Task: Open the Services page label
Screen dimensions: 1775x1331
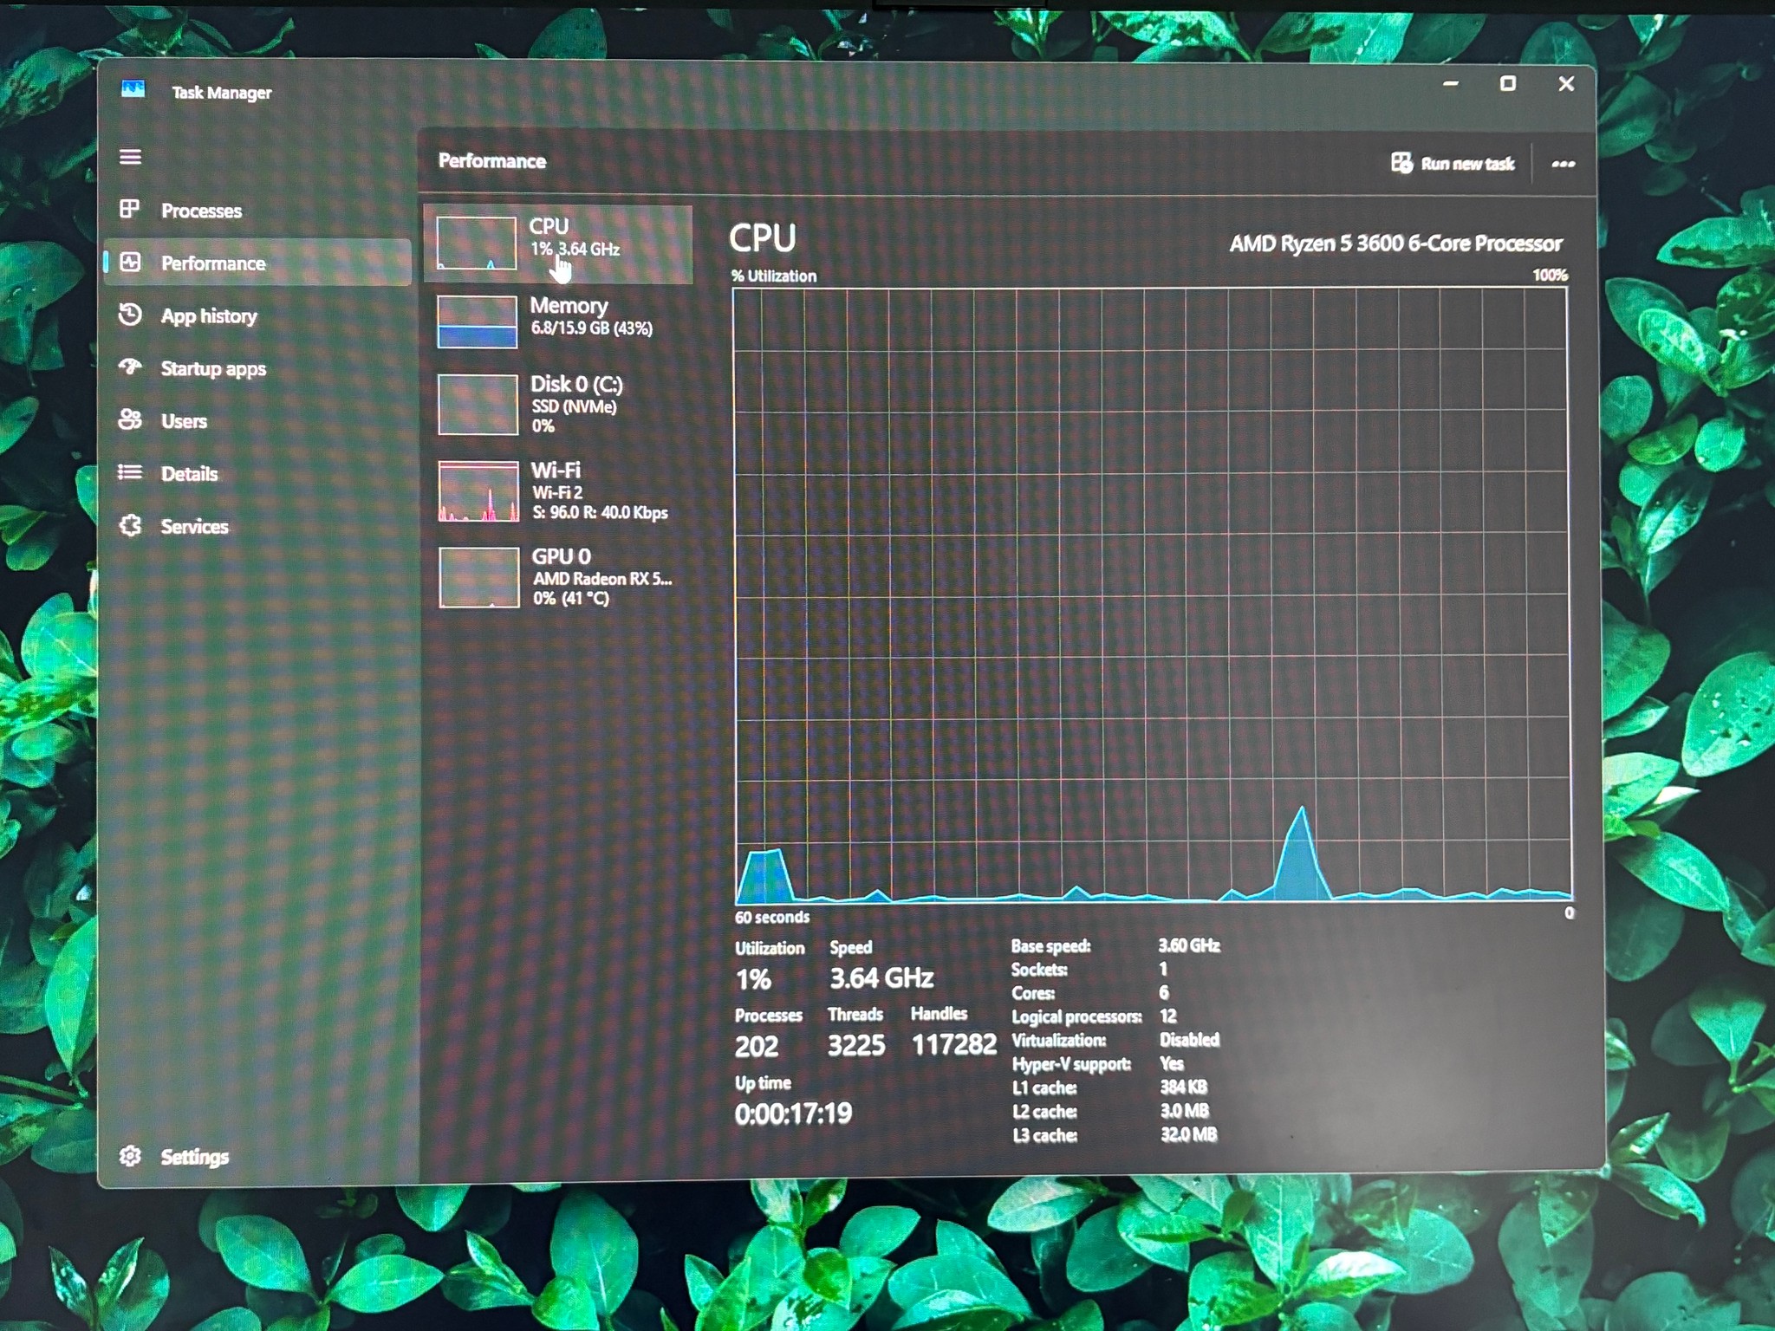Action: click(194, 527)
